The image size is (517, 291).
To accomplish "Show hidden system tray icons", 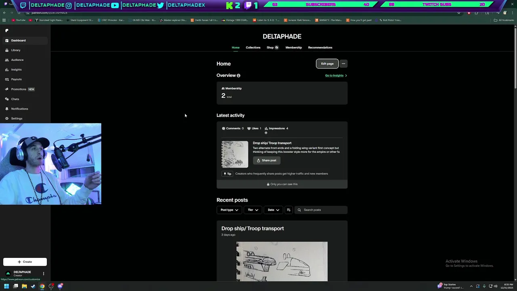I will click(471, 286).
